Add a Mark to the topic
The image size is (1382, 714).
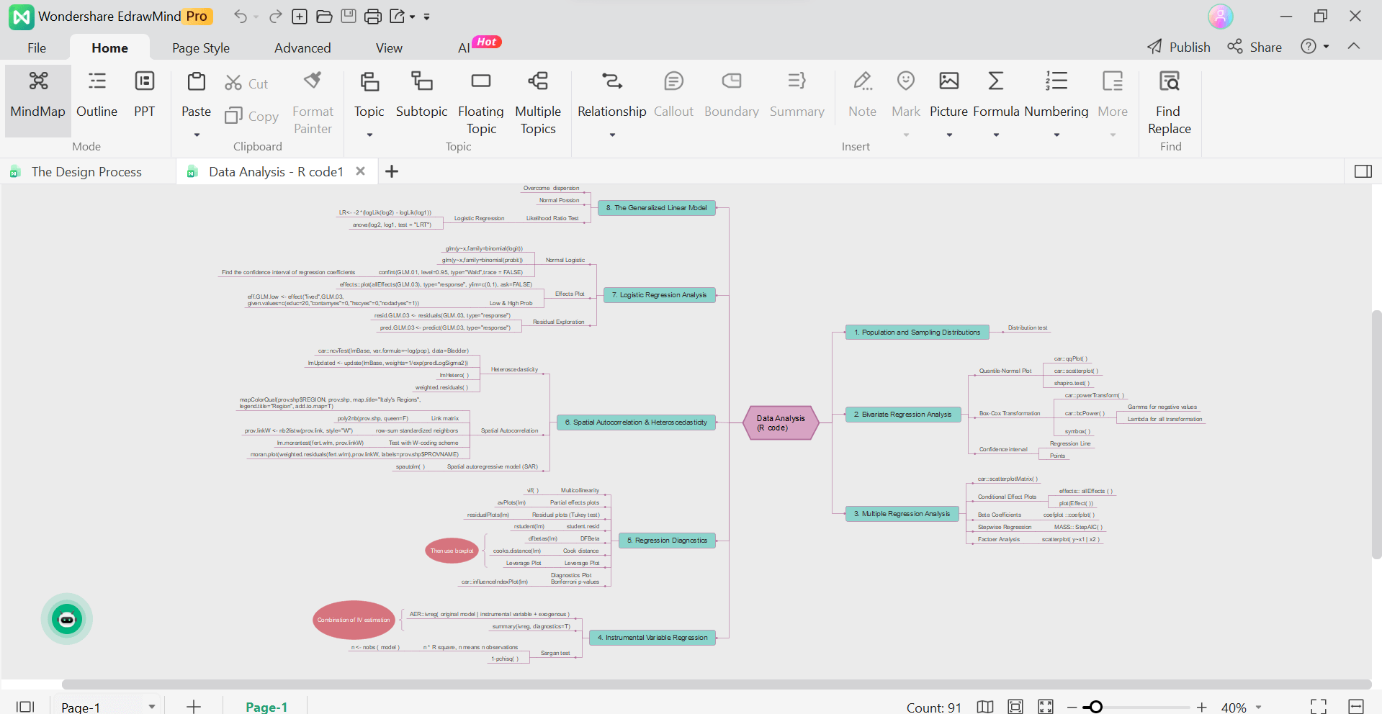(x=906, y=94)
